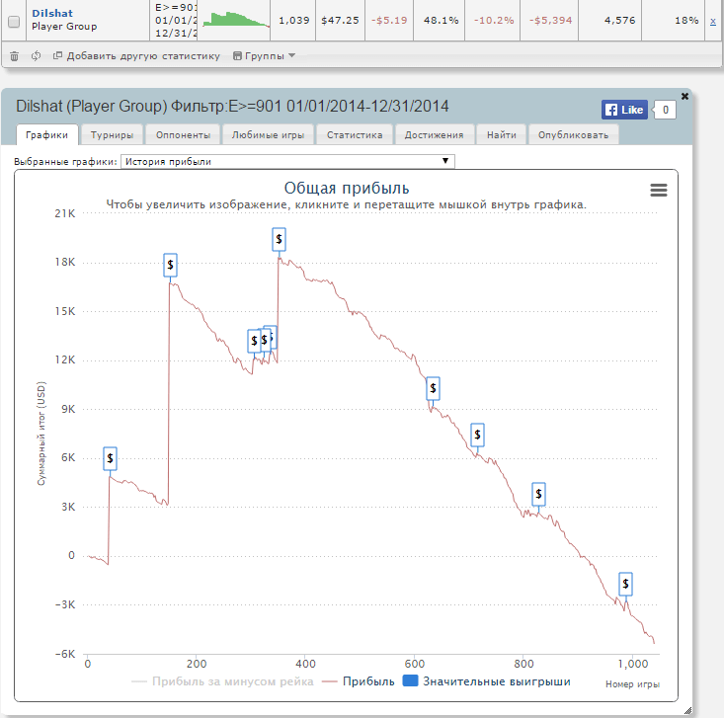Click the trash delete icon
This screenshot has height=718, width=724.
point(14,56)
